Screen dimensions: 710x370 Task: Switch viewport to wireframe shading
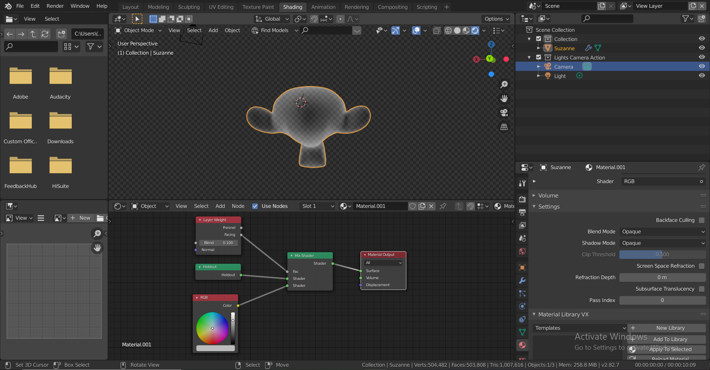click(x=448, y=30)
